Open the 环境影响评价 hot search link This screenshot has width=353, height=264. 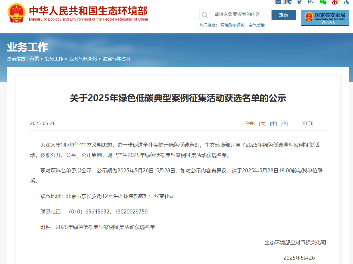(232, 25)
